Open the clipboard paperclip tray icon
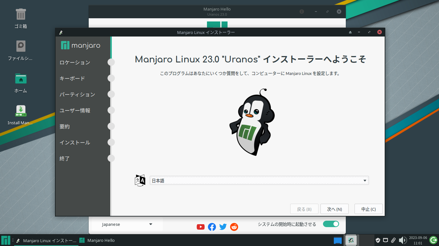This screenshot has width=439, height=246. (x=393, y=240)
